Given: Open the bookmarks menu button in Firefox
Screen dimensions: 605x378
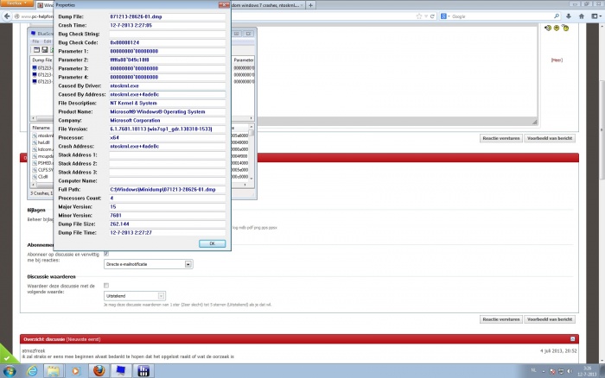Looking at the screenshot, I should (596, 16).
